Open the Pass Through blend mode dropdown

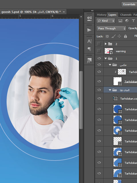[111, 29]
